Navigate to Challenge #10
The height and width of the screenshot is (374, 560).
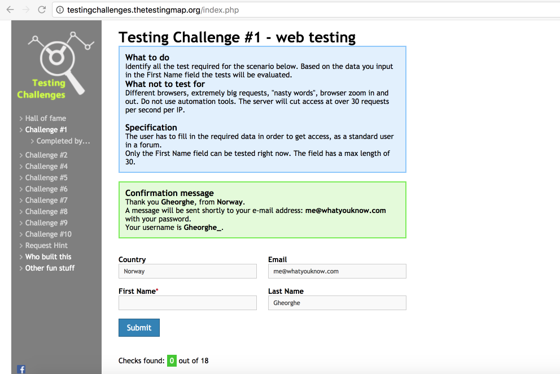pos(48,234)
